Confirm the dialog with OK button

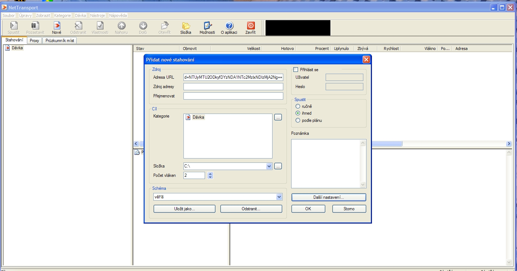(308, 209)
